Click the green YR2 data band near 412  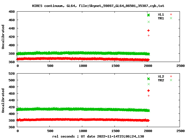click(x=83, y=109)
